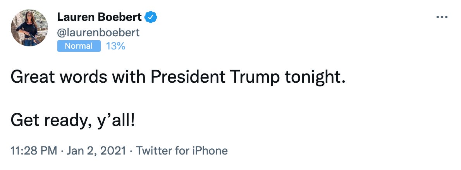461x170 pixels.
Task: Click the blue verified checkmark badge
Action: [151, 17]
